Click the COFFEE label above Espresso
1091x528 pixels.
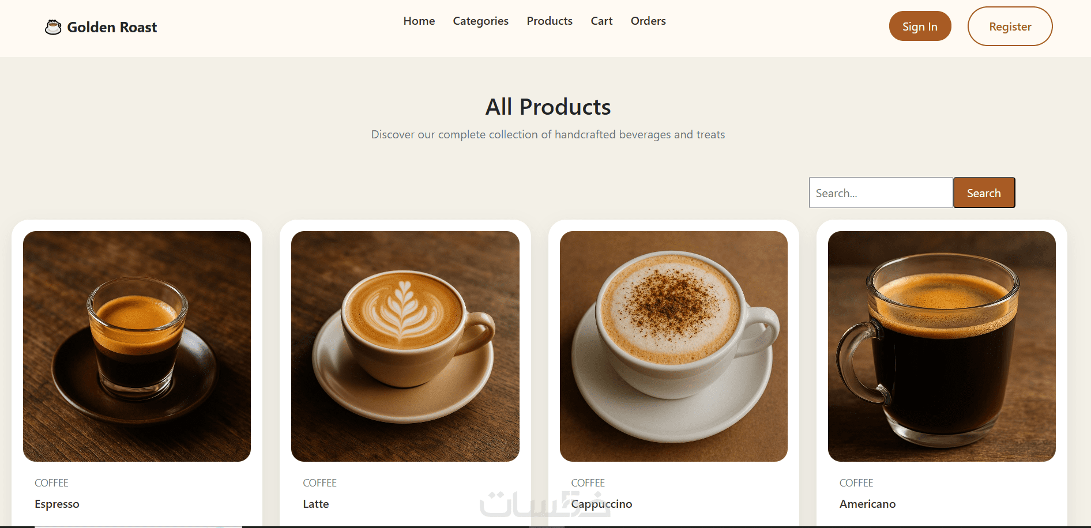(x=51, y=483)
